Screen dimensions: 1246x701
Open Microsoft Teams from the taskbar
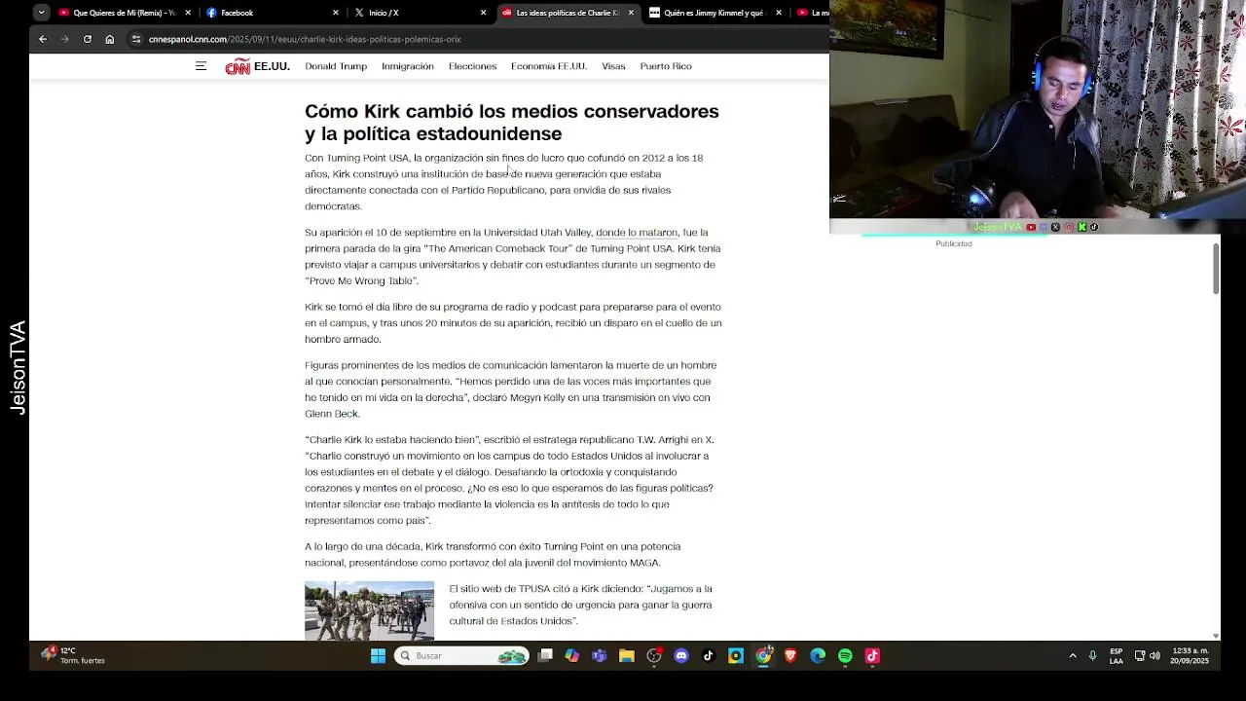pos(600,656)
